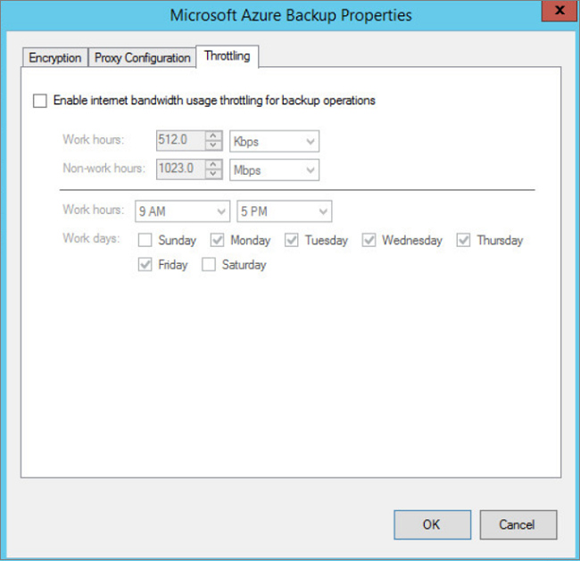Decrease Non-work hours bandwidth with down arrow

213,174
